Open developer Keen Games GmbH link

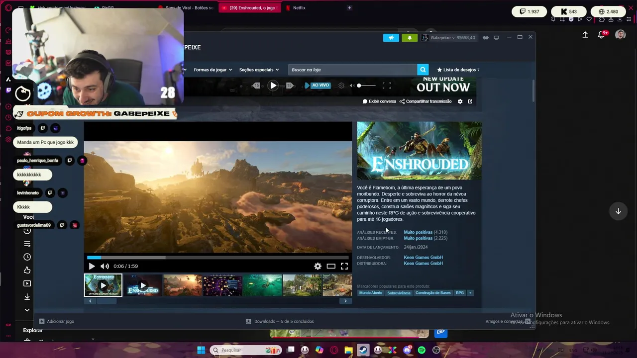[423, 258]
